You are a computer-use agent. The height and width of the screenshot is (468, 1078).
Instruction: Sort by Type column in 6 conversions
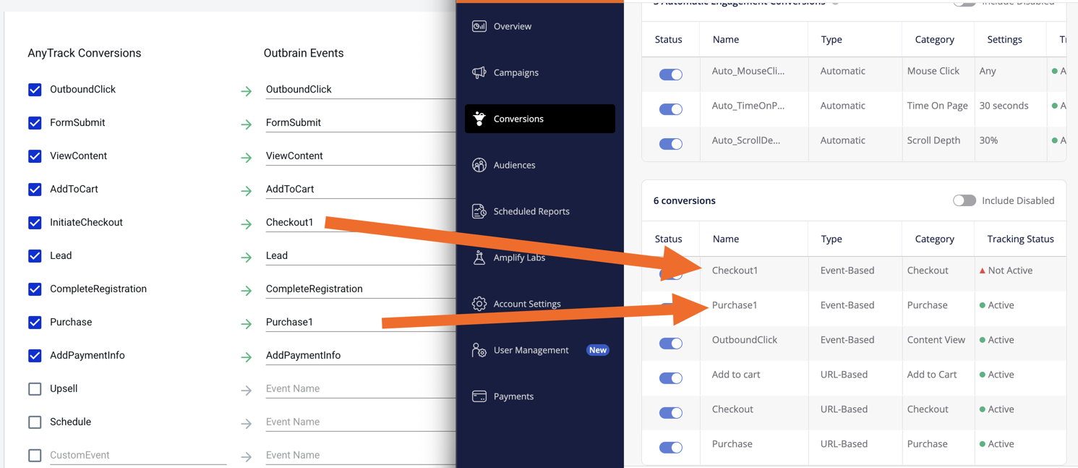click(x=831, y=239)
